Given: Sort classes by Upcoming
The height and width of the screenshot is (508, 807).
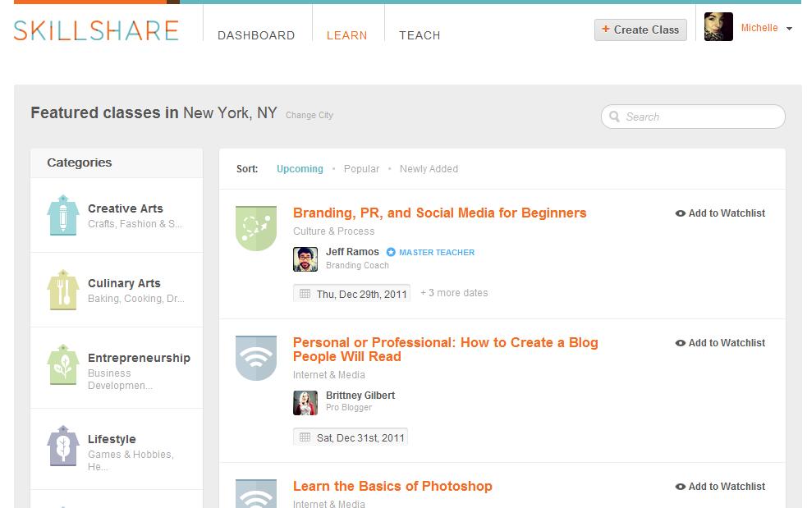Looking at the screenshot, I should (300, 169).
